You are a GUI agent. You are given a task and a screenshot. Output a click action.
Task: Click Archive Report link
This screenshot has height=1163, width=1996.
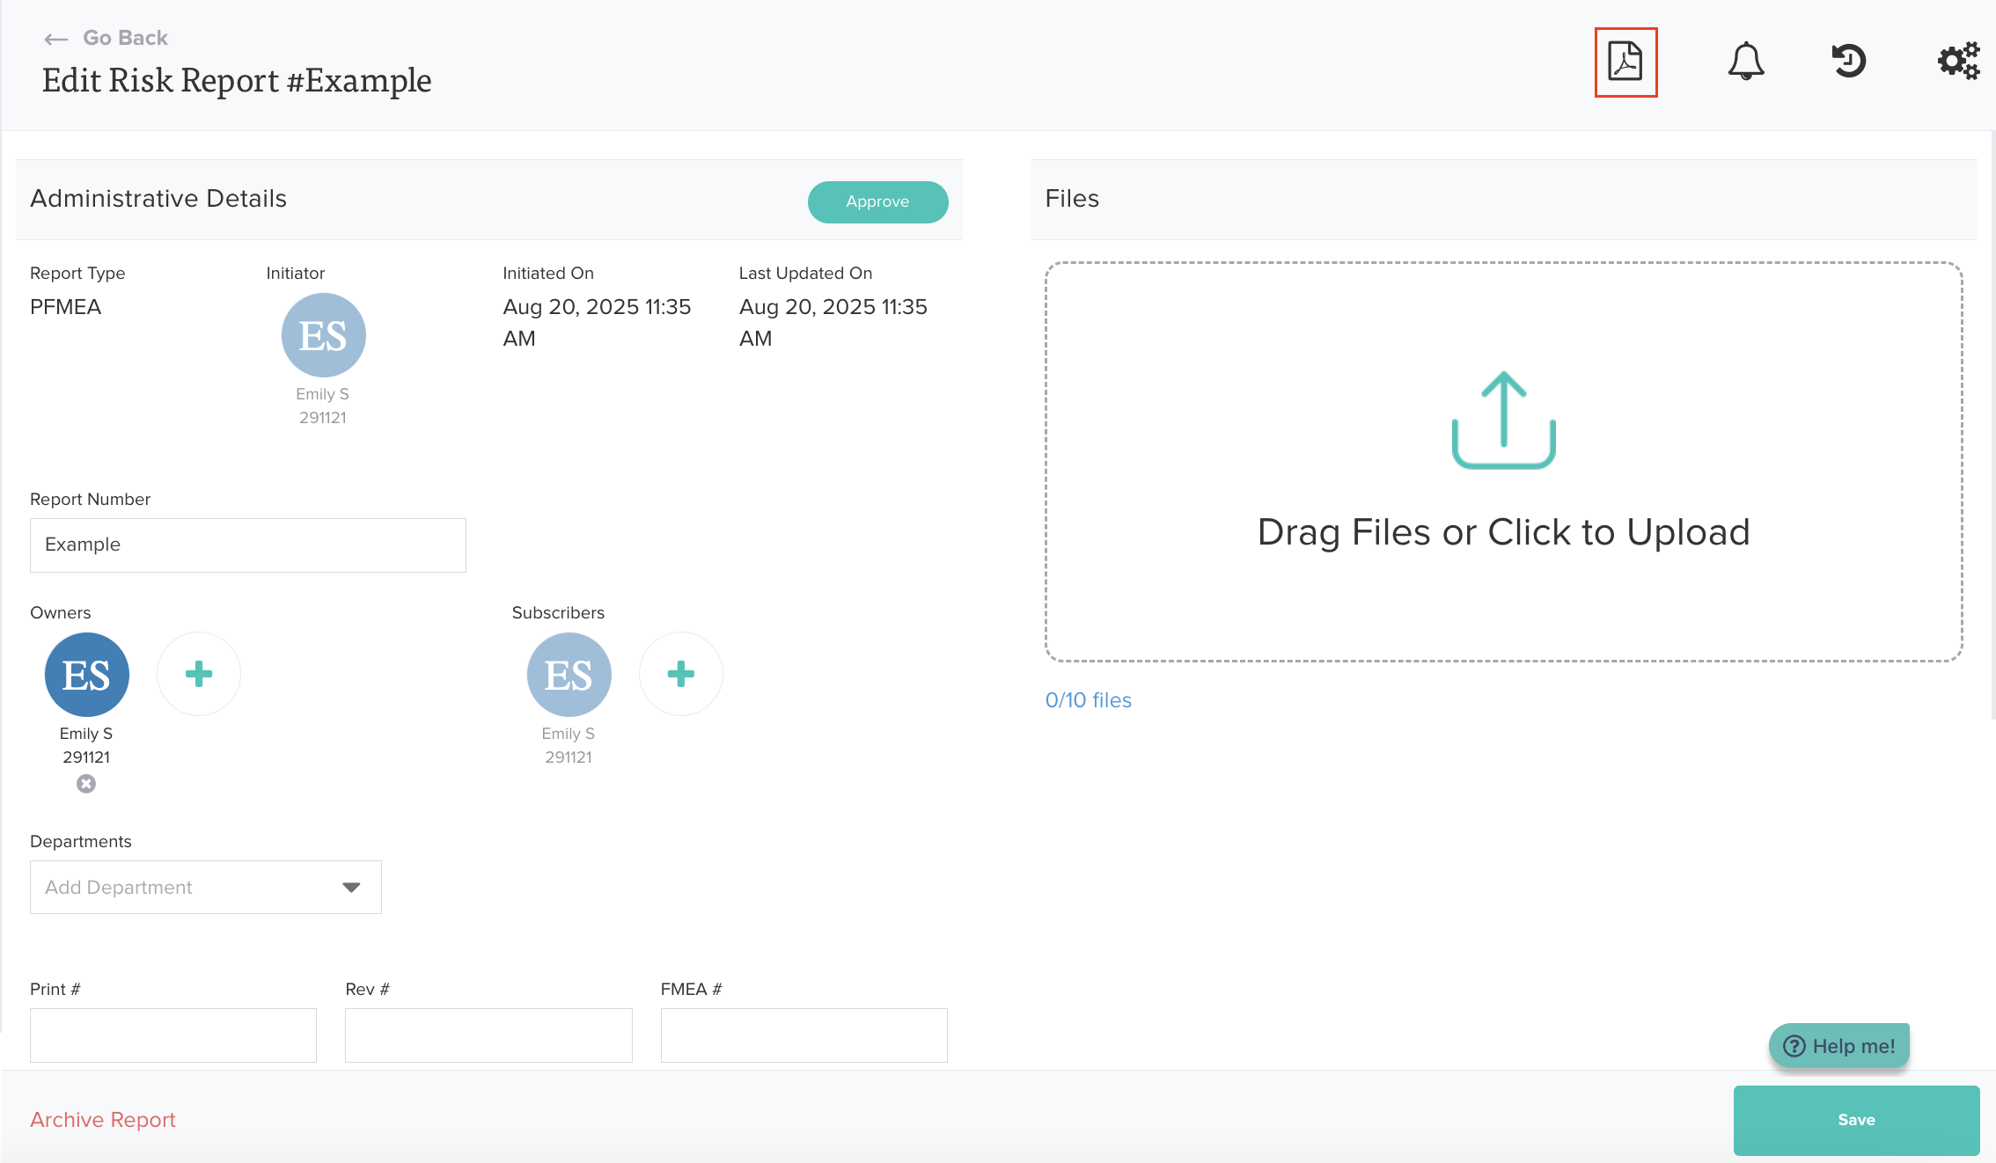point(103,1119)
